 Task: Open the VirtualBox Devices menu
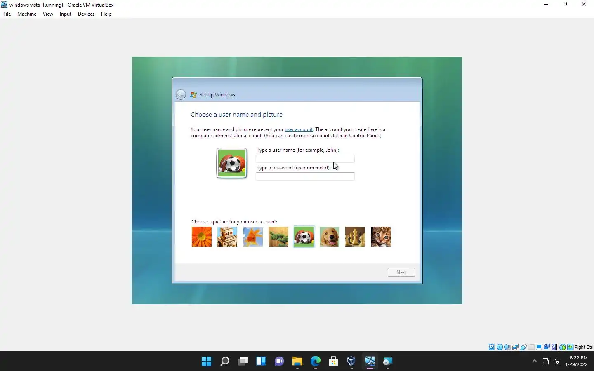tap(86, 14)
